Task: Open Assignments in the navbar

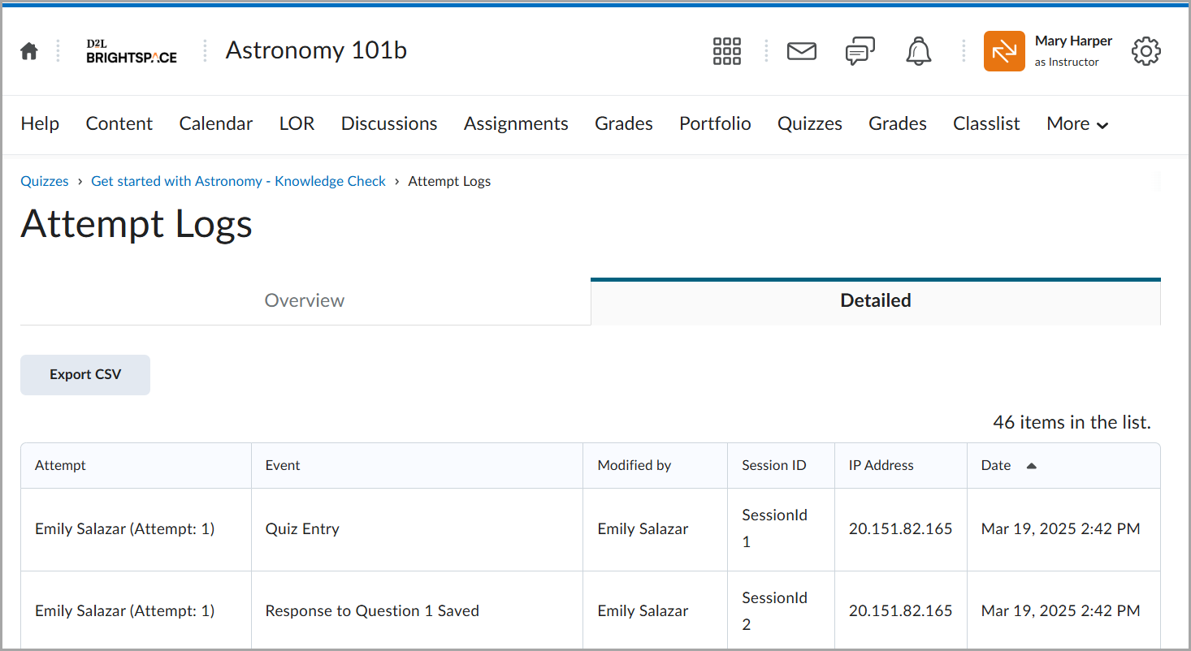Action: (516, 124)
